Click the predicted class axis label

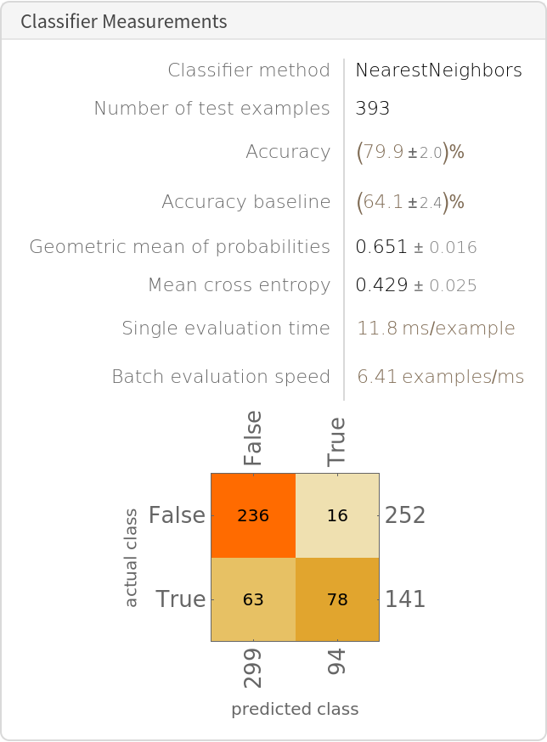tap(295, 710)
